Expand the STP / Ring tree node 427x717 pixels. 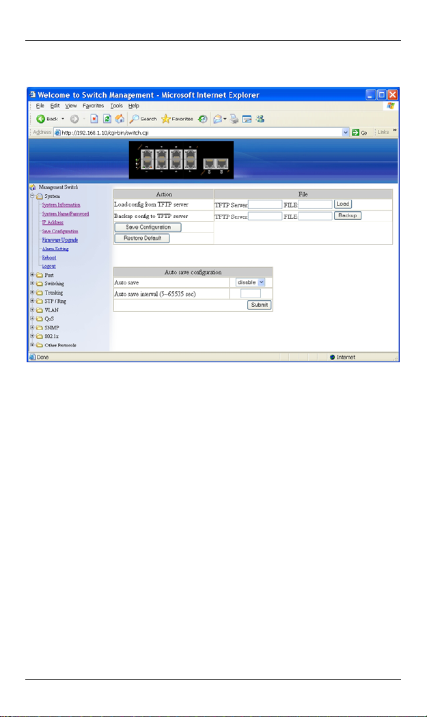coord(33,301)
